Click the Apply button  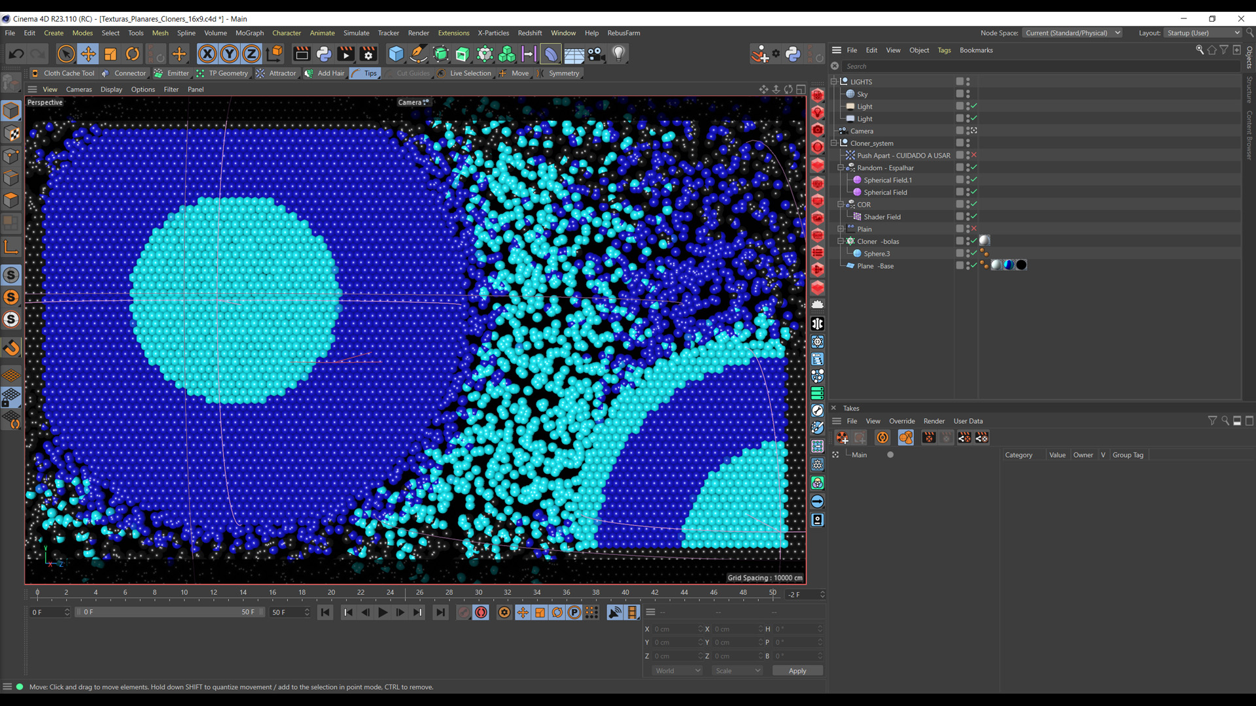797,671
